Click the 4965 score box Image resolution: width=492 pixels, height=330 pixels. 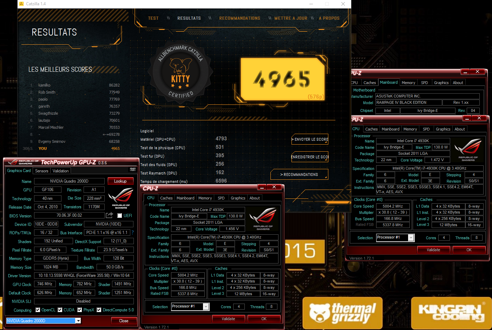(x=282, y=79)
